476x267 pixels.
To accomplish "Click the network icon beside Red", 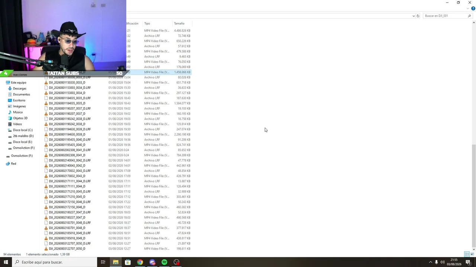I will coord(8,164).
